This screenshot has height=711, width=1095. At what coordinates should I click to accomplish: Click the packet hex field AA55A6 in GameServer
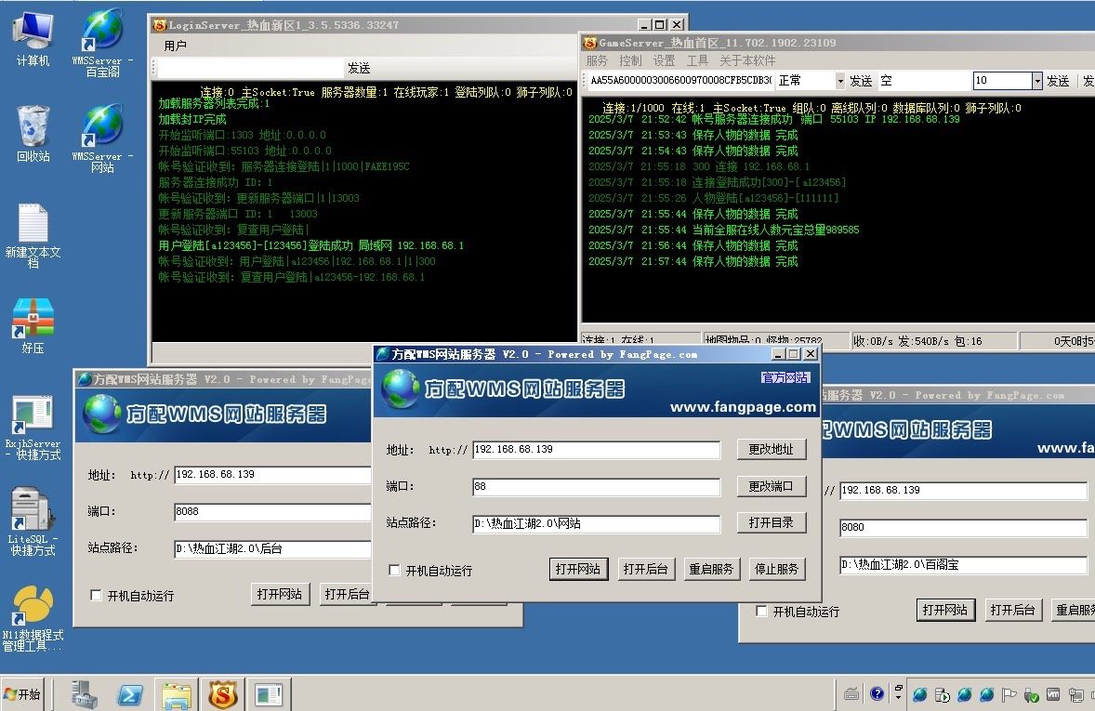(680, 81)
